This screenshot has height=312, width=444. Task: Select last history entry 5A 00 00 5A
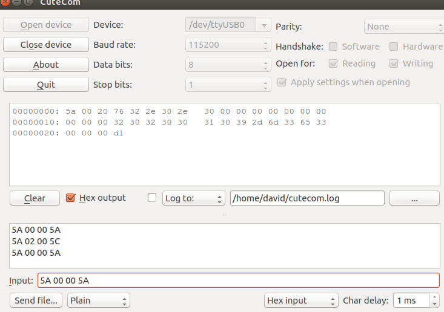[36, 253]
